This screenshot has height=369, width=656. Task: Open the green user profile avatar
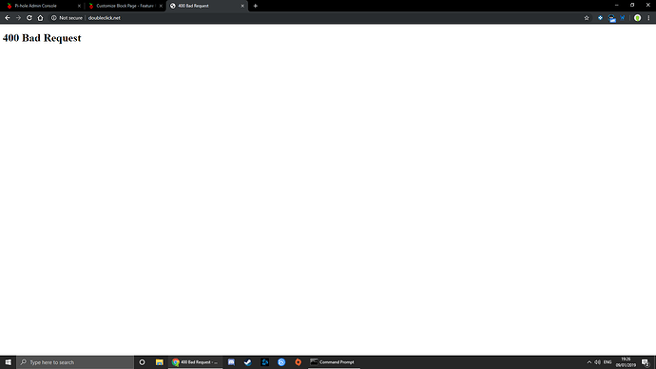[x=637, y=18]
